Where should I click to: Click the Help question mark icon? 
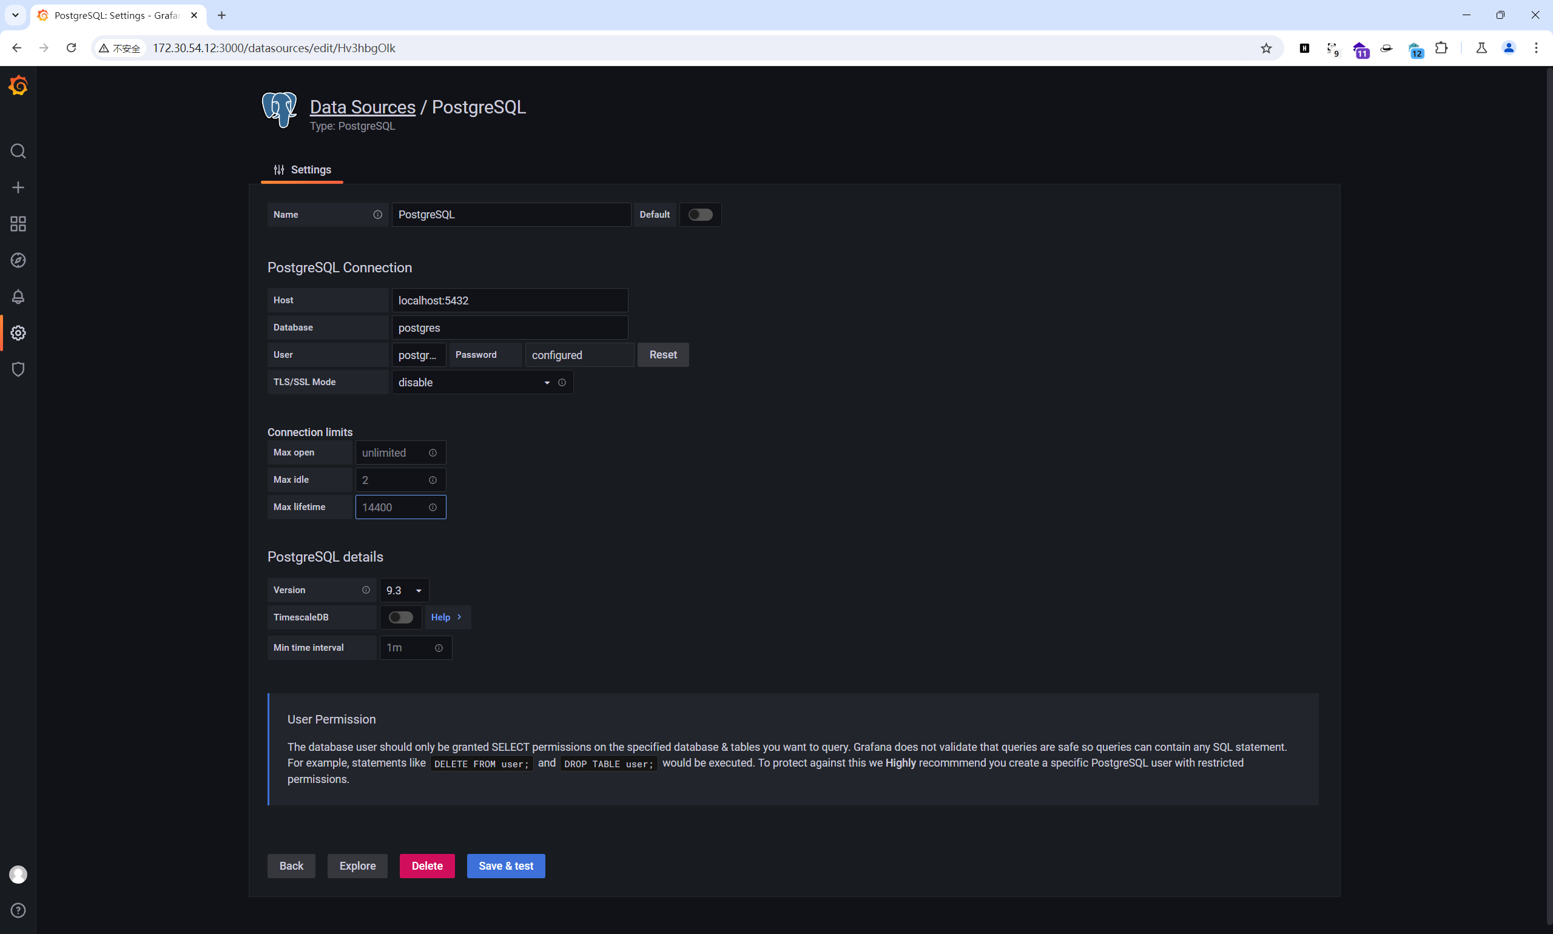pos(18,910)
